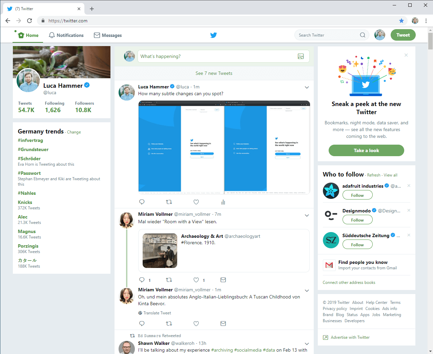Like Luca Hammer's tweet
Image resolution: width=433 pixels, height=354 pixels.
click(x=196, y=202)
